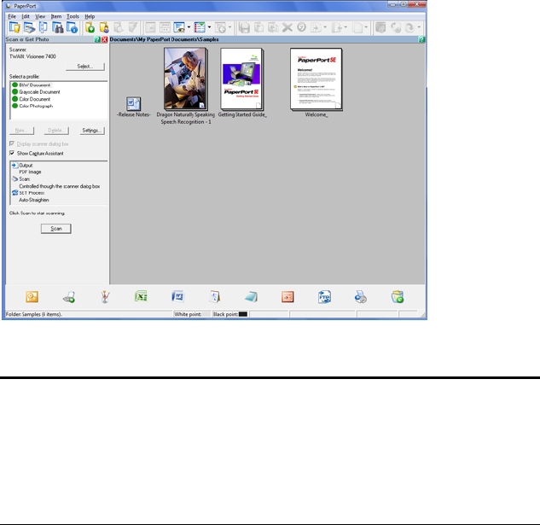
Task: Open the Item menu
Action: click(x=55, y=16)
